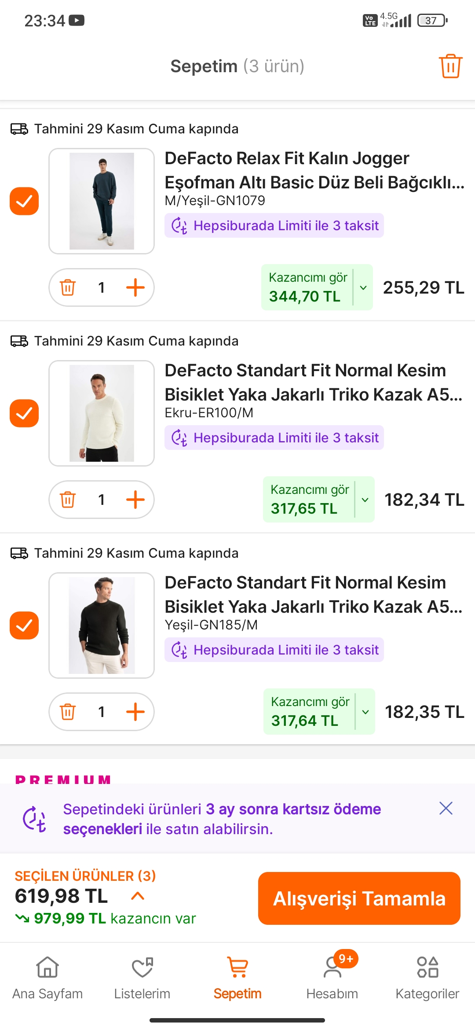
Task: Go to the Hesabım tab
Action: coord(332,975)
